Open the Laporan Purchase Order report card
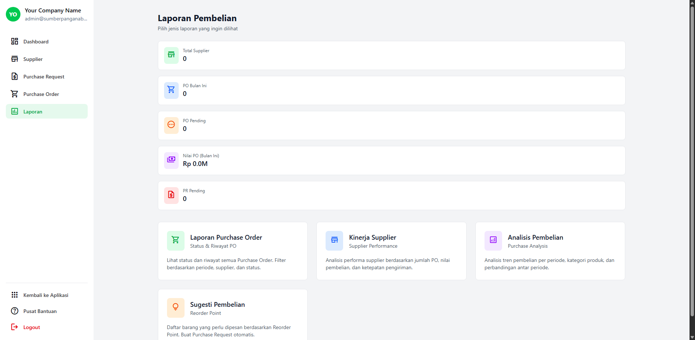The width and height of the screenshot is (695, 340). (x=232, y=251)
